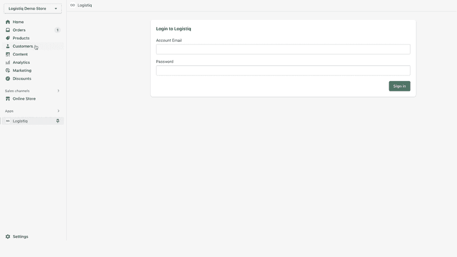The height and width of the screenshot is (257, 457).
Task: Focus the Account Email field
Action: (283, 49)
